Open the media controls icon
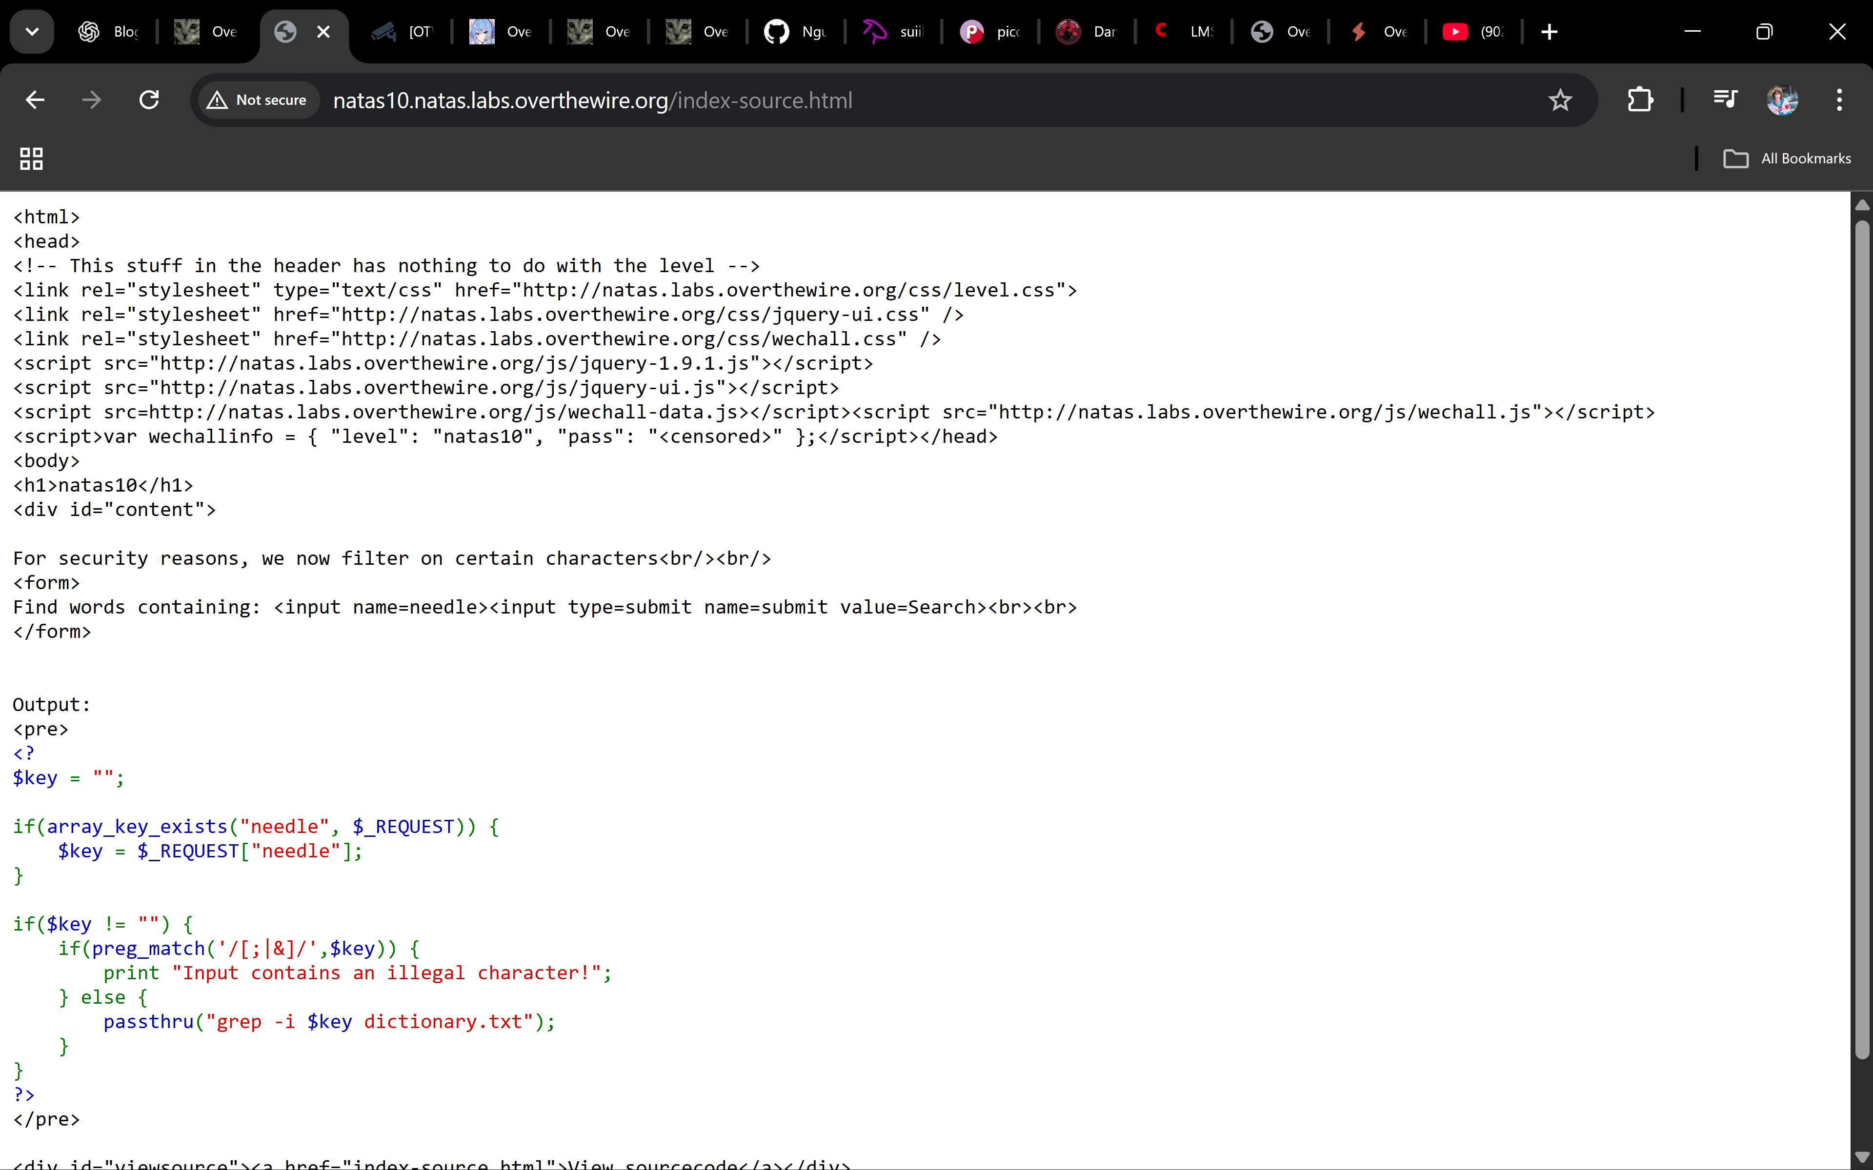1873x1170 pixels. 1725,100
